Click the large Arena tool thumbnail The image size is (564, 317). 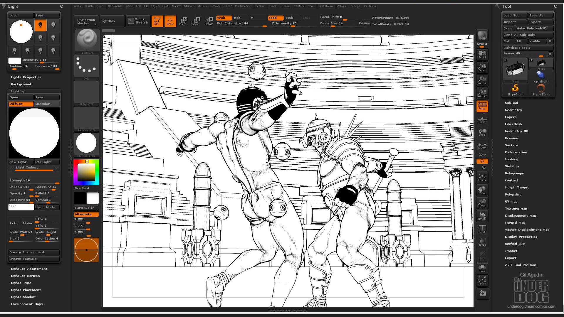coord(515,70)
